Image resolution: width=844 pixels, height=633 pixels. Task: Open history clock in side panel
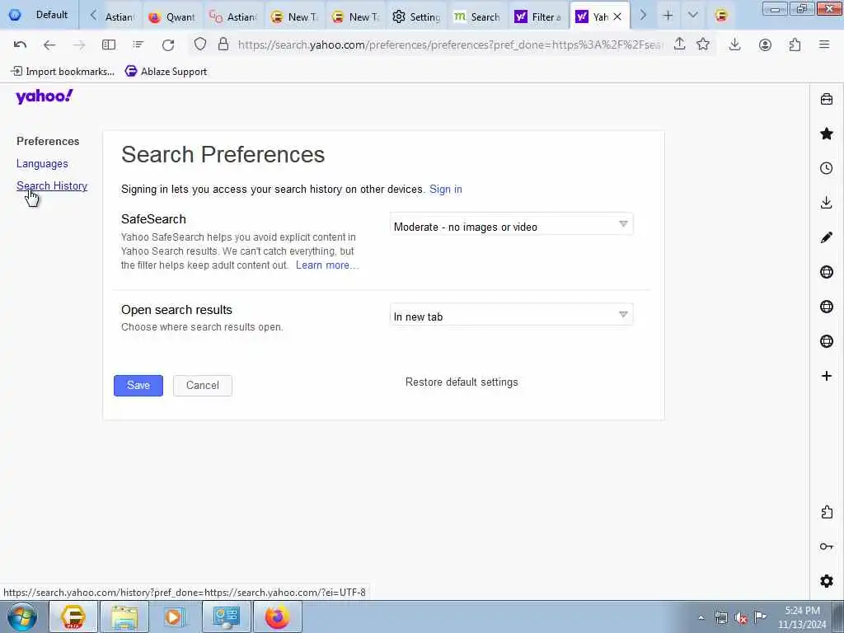[x=827, y=168]
